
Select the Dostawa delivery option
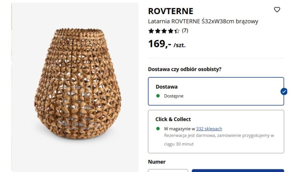pos(216,91)
